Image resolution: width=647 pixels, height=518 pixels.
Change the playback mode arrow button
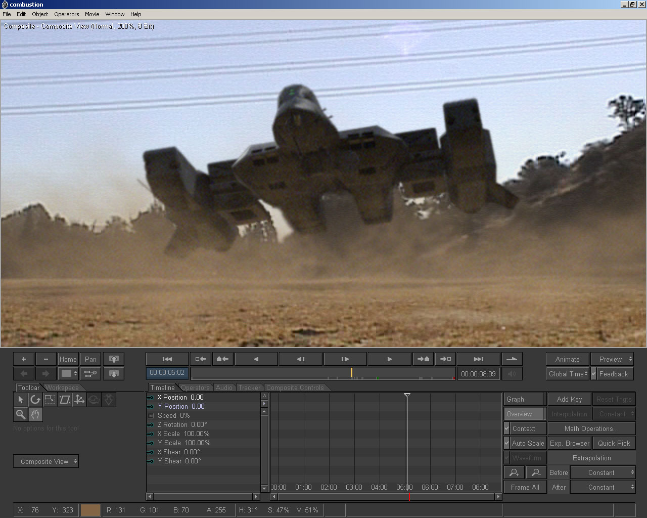pos(512,359)
